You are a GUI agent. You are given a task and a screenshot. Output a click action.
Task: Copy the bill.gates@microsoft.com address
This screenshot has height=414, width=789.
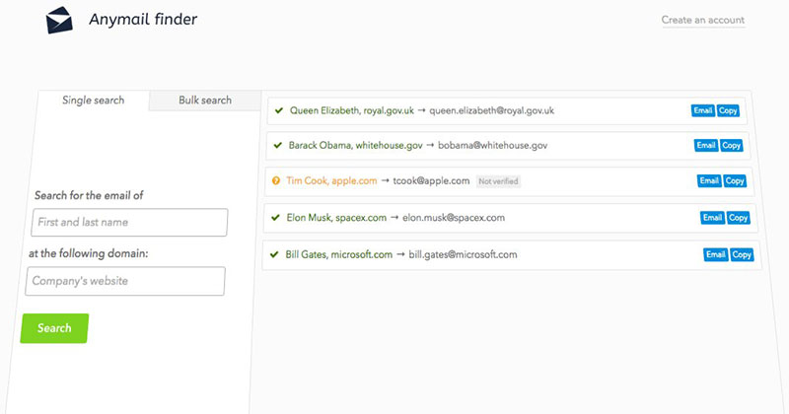click(x=742, y=254)
